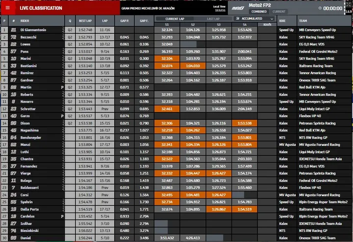Click the LIVE CLASSIFICATION title
Screen dimensions: 353x242
41,8
